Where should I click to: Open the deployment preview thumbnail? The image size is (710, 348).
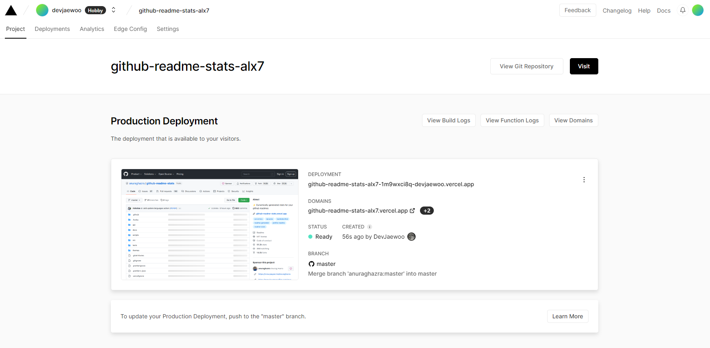pos(210,224)
